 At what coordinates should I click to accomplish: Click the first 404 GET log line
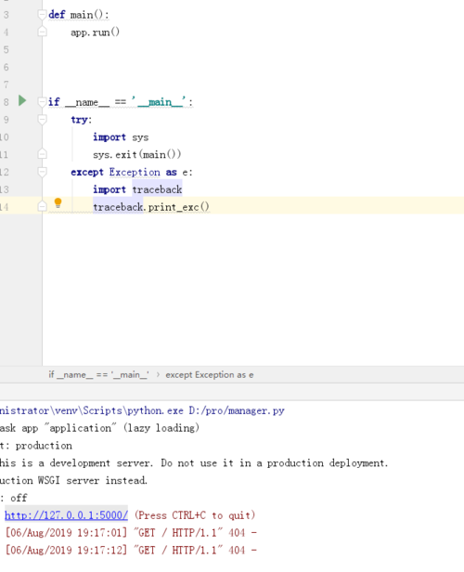131,533
